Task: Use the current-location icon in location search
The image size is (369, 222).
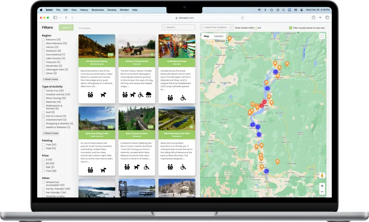Action: point(231,27)
